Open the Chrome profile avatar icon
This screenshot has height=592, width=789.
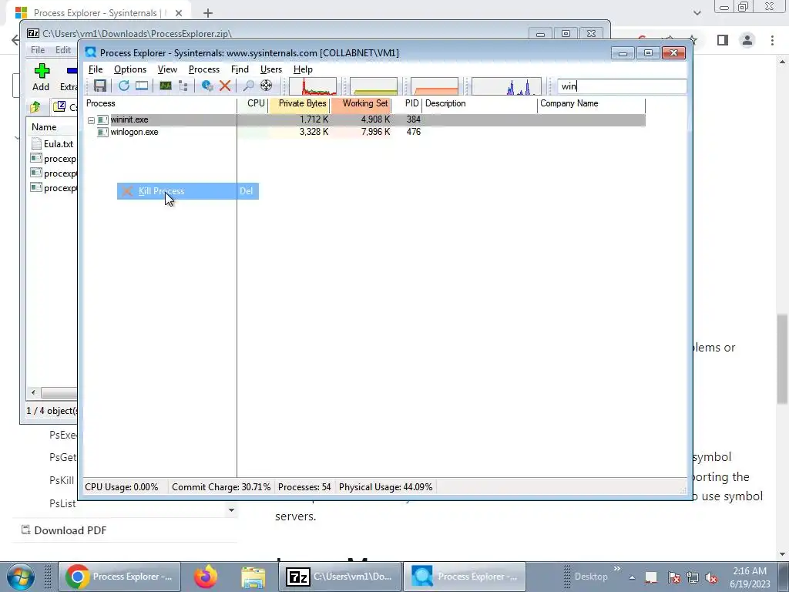coord(747,40)
